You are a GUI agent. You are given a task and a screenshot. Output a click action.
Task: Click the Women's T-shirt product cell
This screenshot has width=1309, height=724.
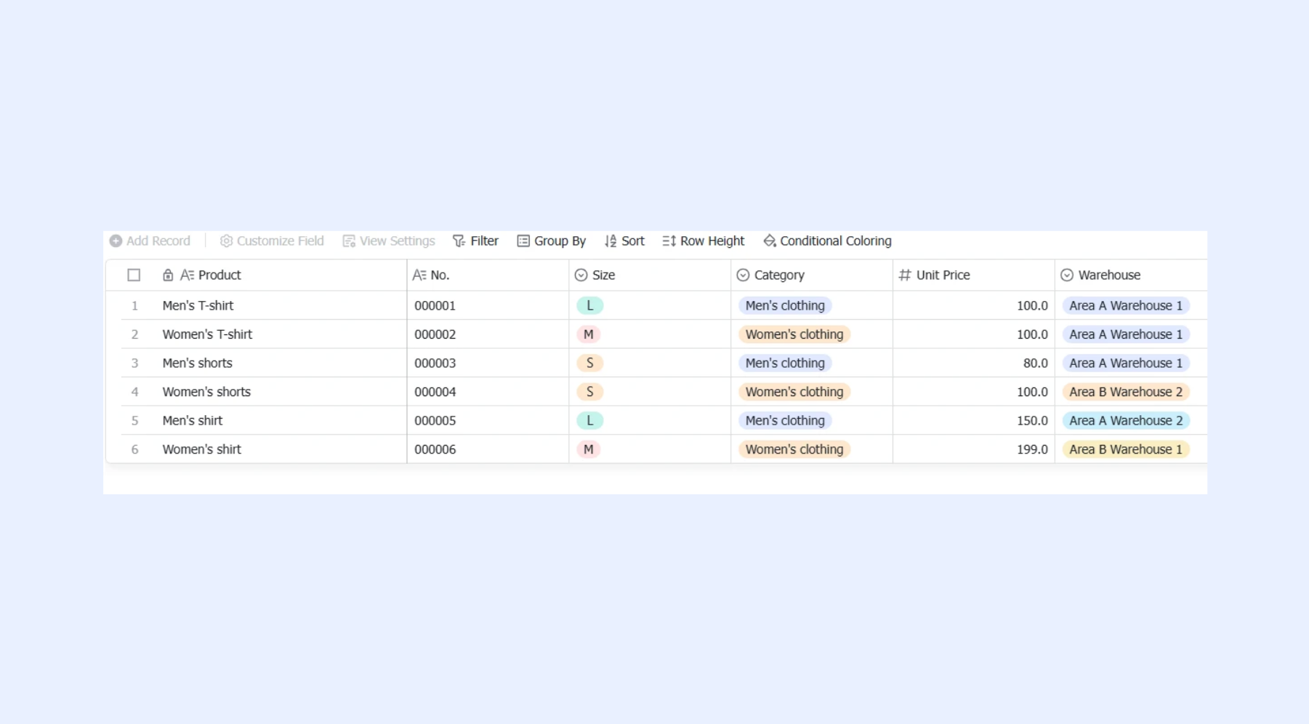282,334
